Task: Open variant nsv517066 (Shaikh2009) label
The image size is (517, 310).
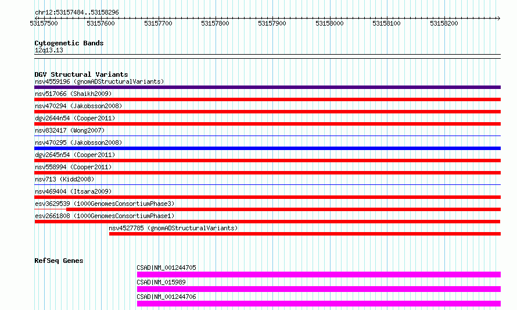Action: click(x=73, y=94)
